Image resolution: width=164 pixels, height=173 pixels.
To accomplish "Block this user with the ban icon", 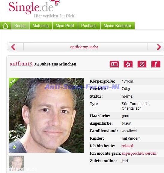I will coord(142,64).
